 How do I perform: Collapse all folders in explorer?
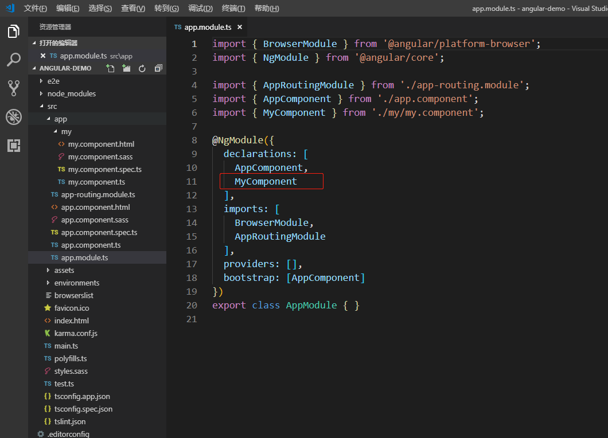tap(158, 68)
